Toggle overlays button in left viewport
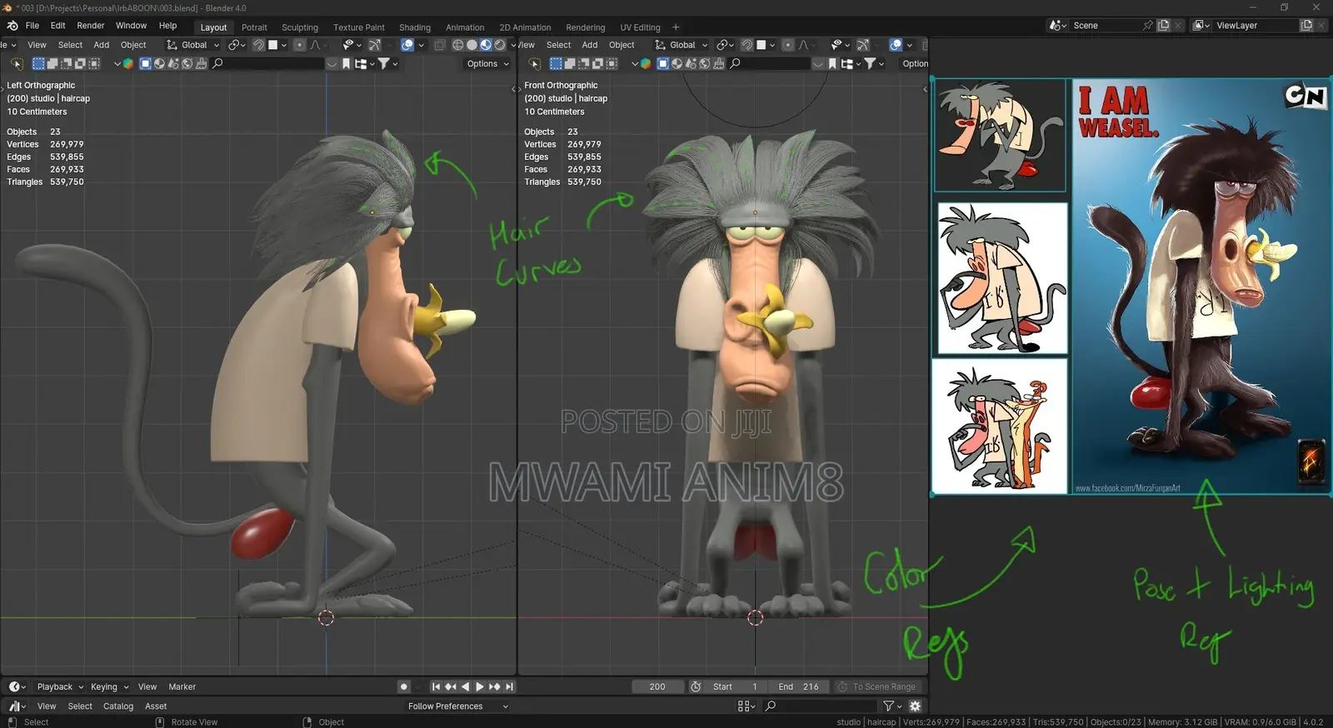The width and height of the screenshot is (1333, 728). point(407,45)
